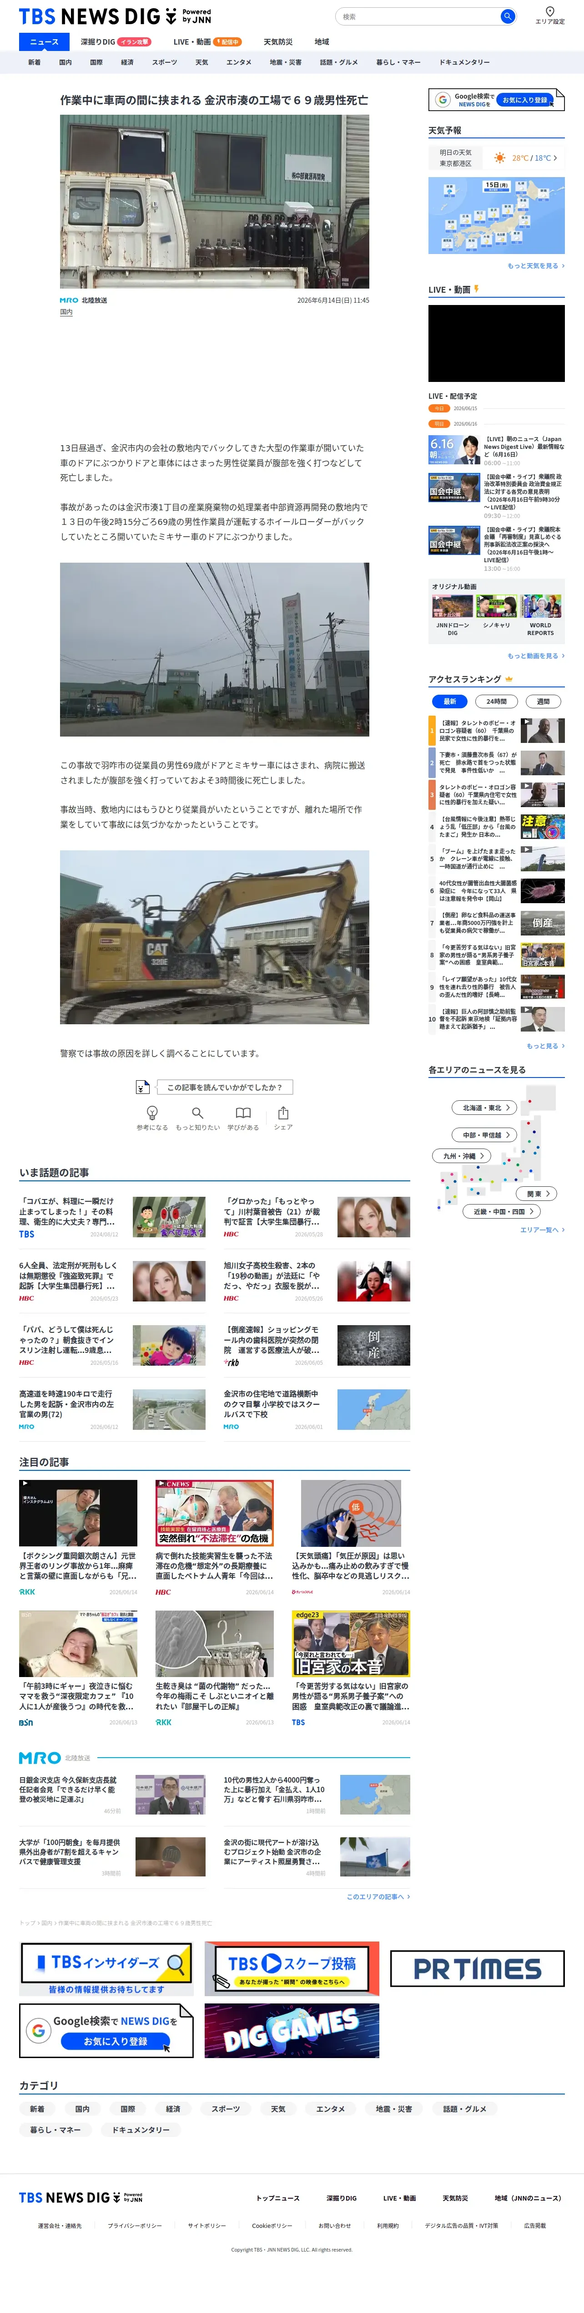The image size is (584, 2313).
Task: Expand the 近畿・中国・四国 area button
Action: (x=503, y=1211)
